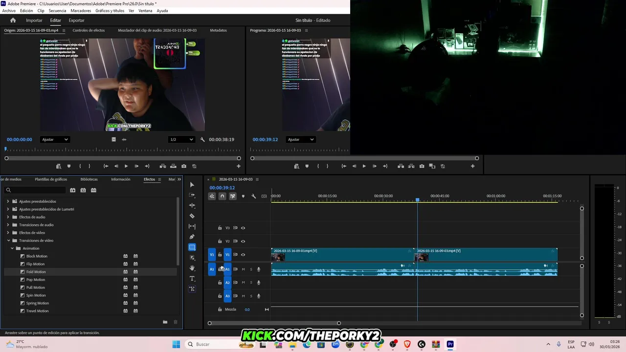Toggle Snap in timeline magnet button
626x352 pixels.
point(222,196)
